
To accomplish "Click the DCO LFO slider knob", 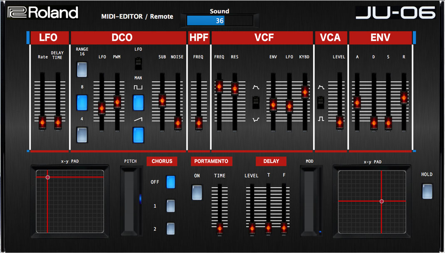I will [x=101, y=108].
